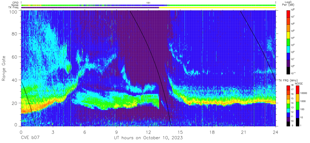Click the y-axis tick label '20'
Viewport: 310px width, 143px height.
[x=15, y=103]
